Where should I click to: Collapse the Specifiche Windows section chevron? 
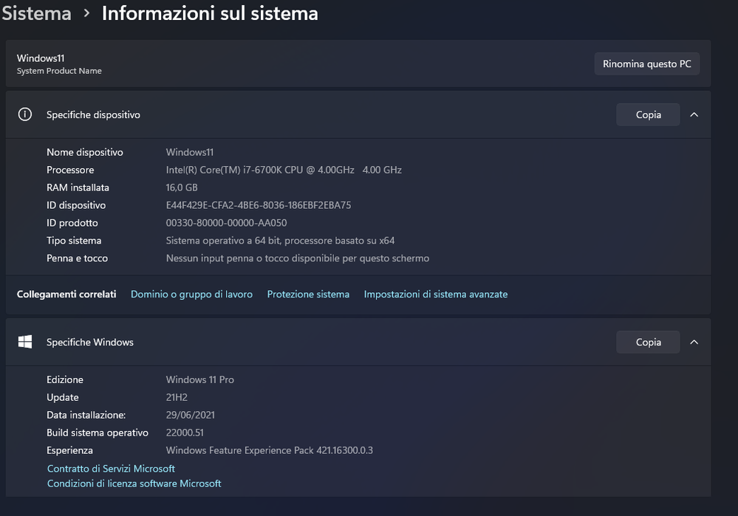(694, 342)
